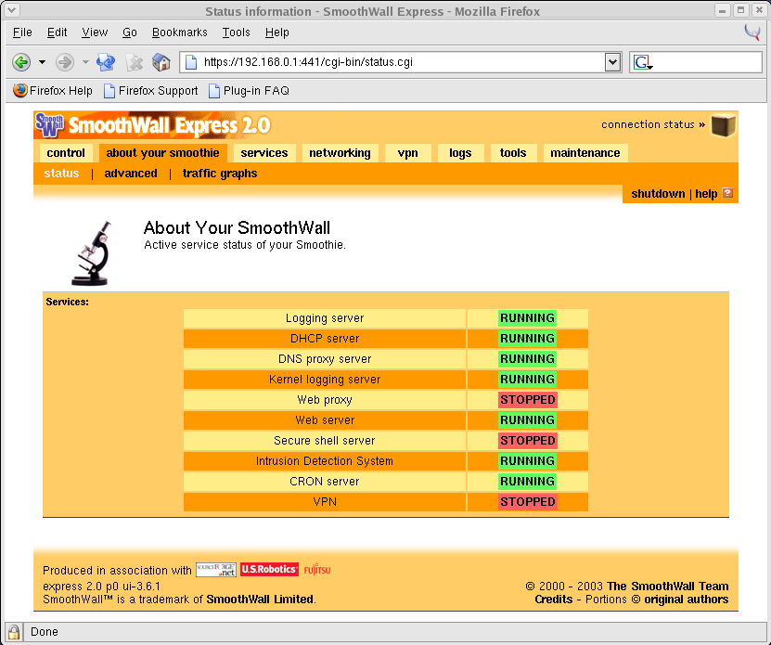
Task: Select the about your smoothie tab
Action: (162, 153)
